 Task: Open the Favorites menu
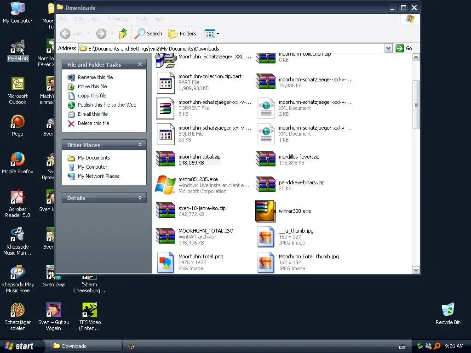coord(118,18)
